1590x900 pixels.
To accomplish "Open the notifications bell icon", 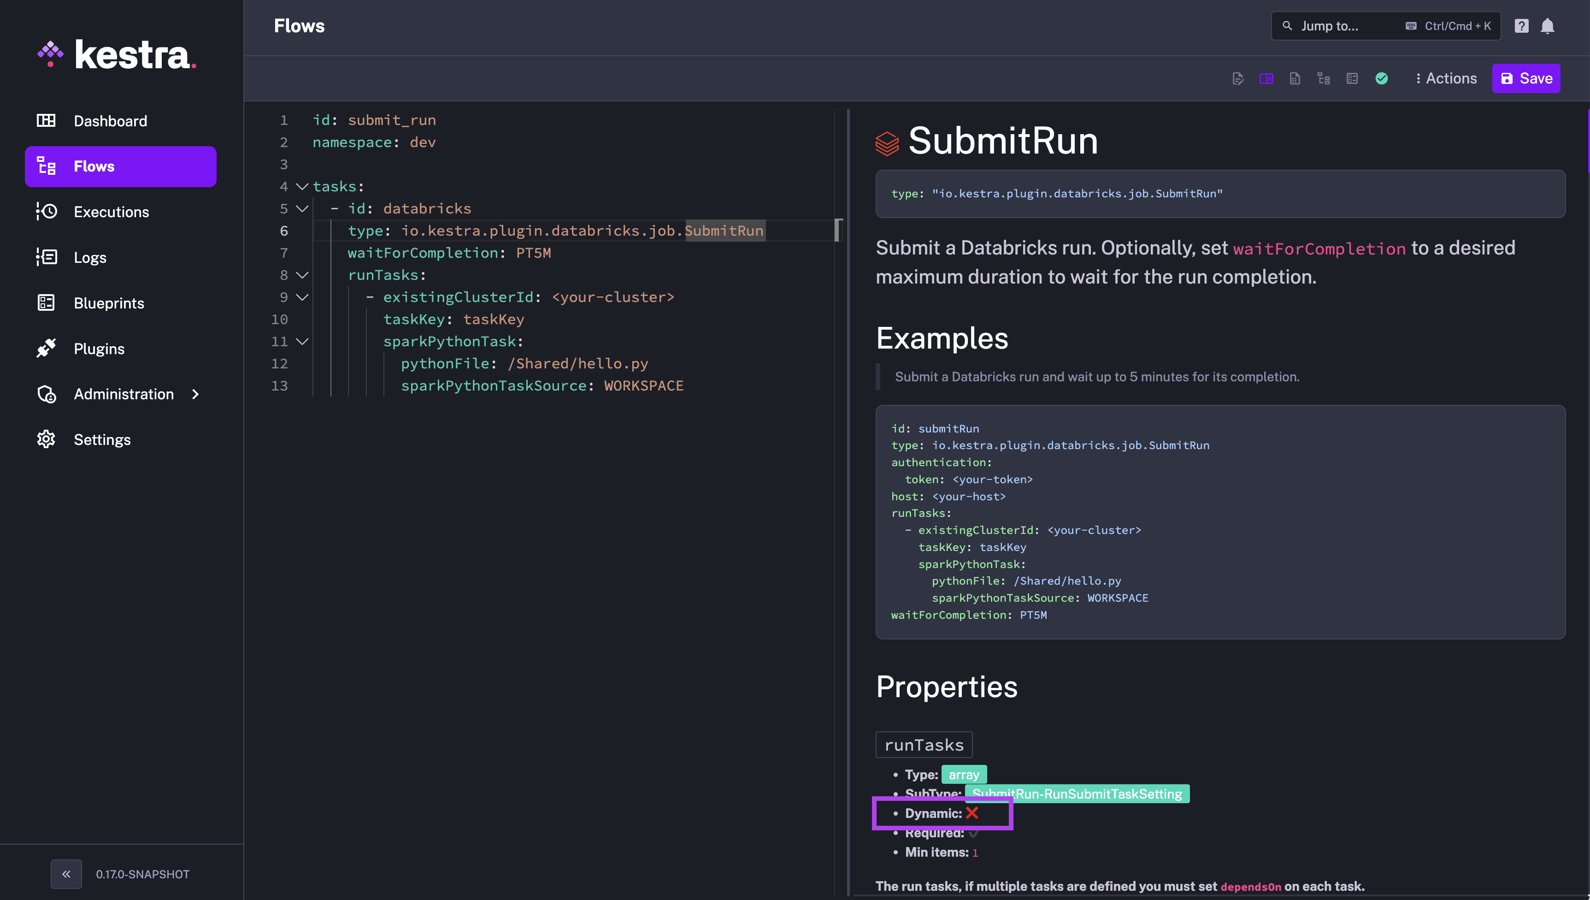I will pos(1549,26).
